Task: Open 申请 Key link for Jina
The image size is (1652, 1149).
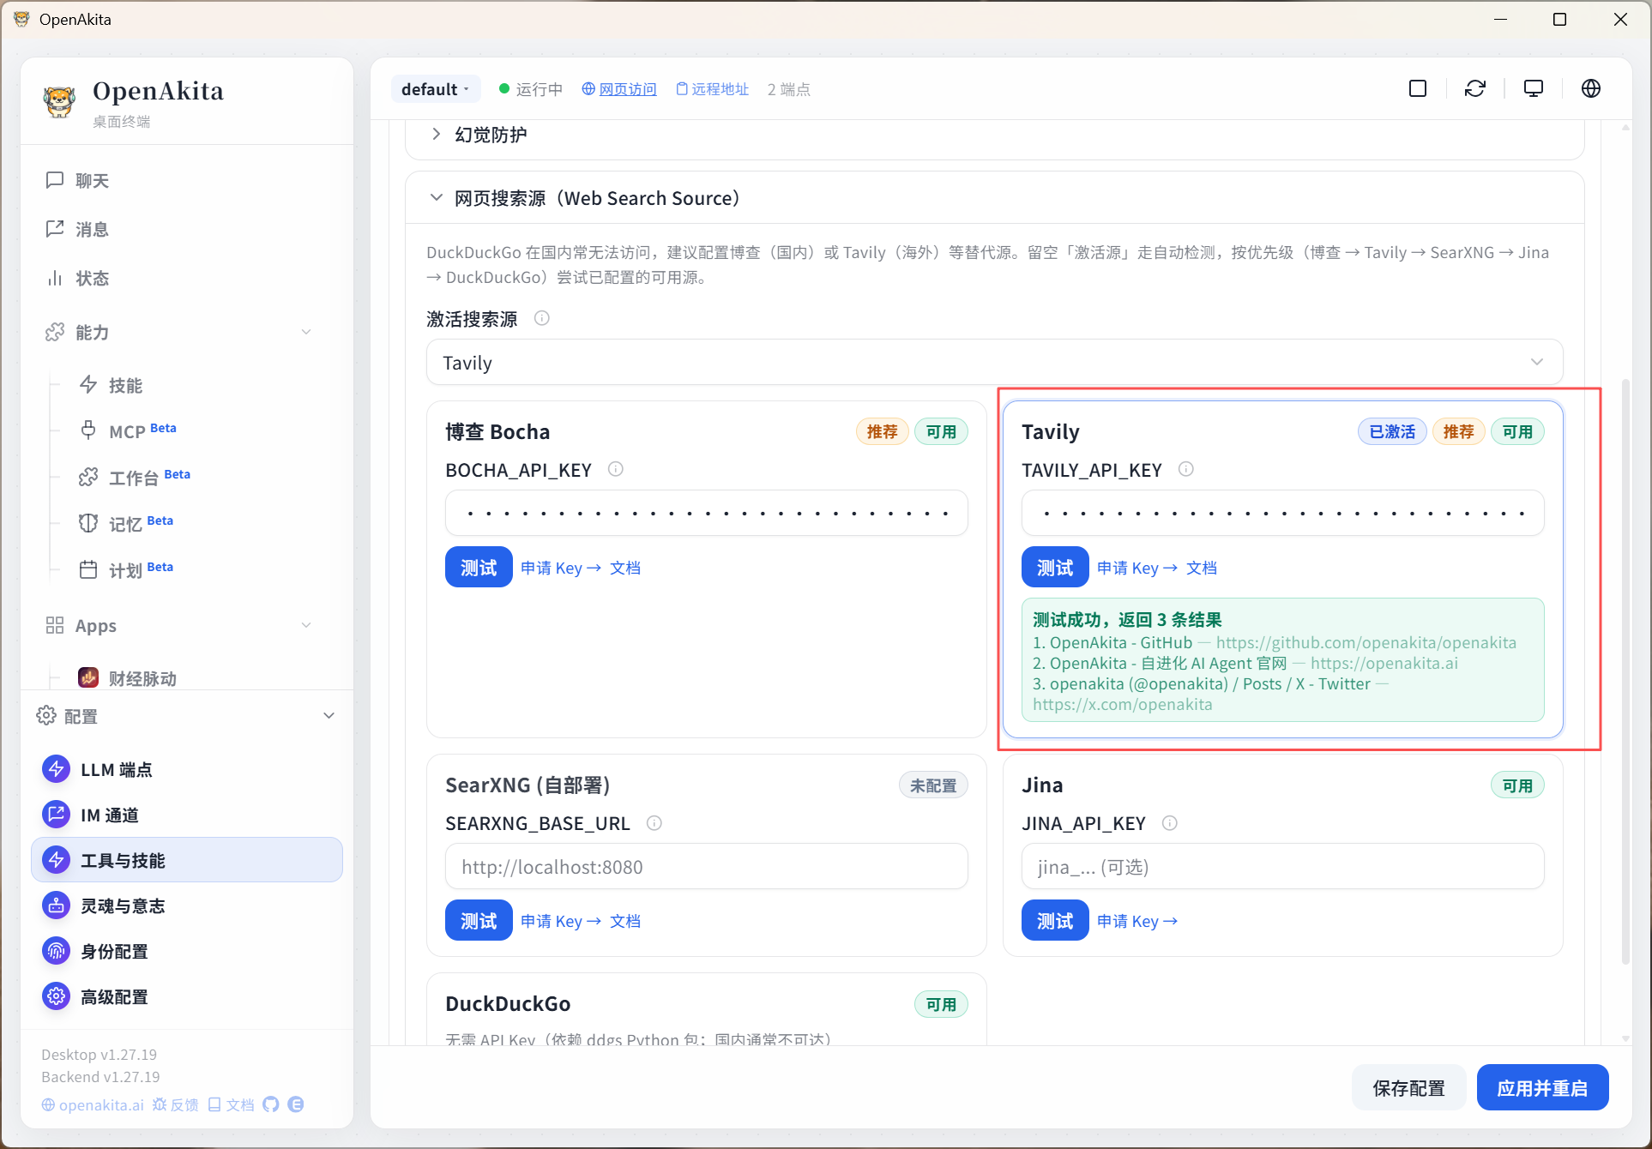Action: pyautogui.click(x=1137, y=921)
